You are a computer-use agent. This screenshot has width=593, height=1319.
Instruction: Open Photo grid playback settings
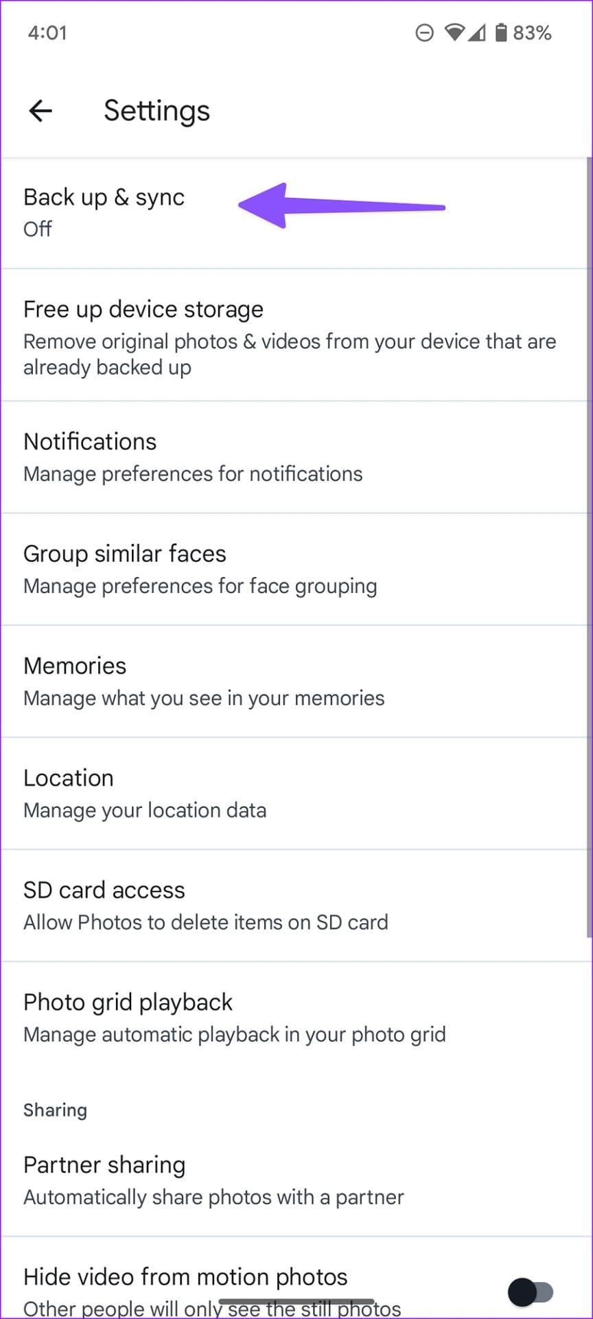pos(295,1017)
